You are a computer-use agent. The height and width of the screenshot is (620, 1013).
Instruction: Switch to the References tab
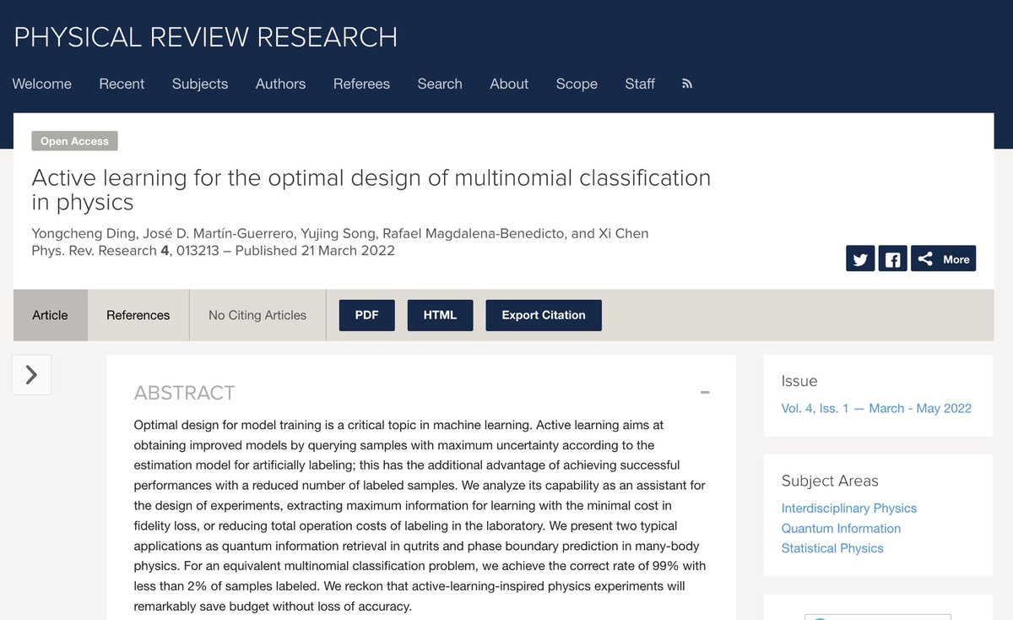(x=138, y=315)
